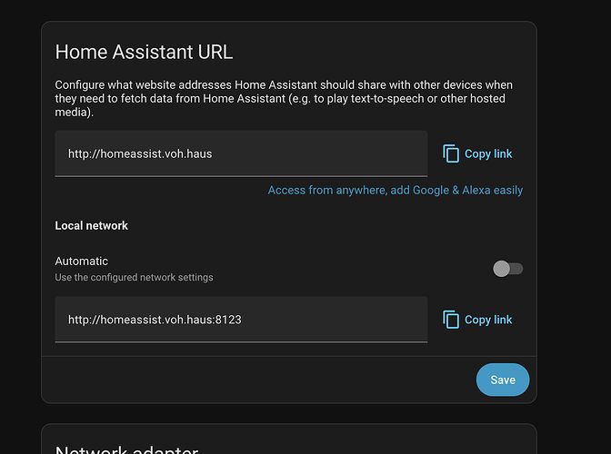Click the copy icon beside the :8123 URL
This screenshot has width=611, height=454.
pos(451,320)
